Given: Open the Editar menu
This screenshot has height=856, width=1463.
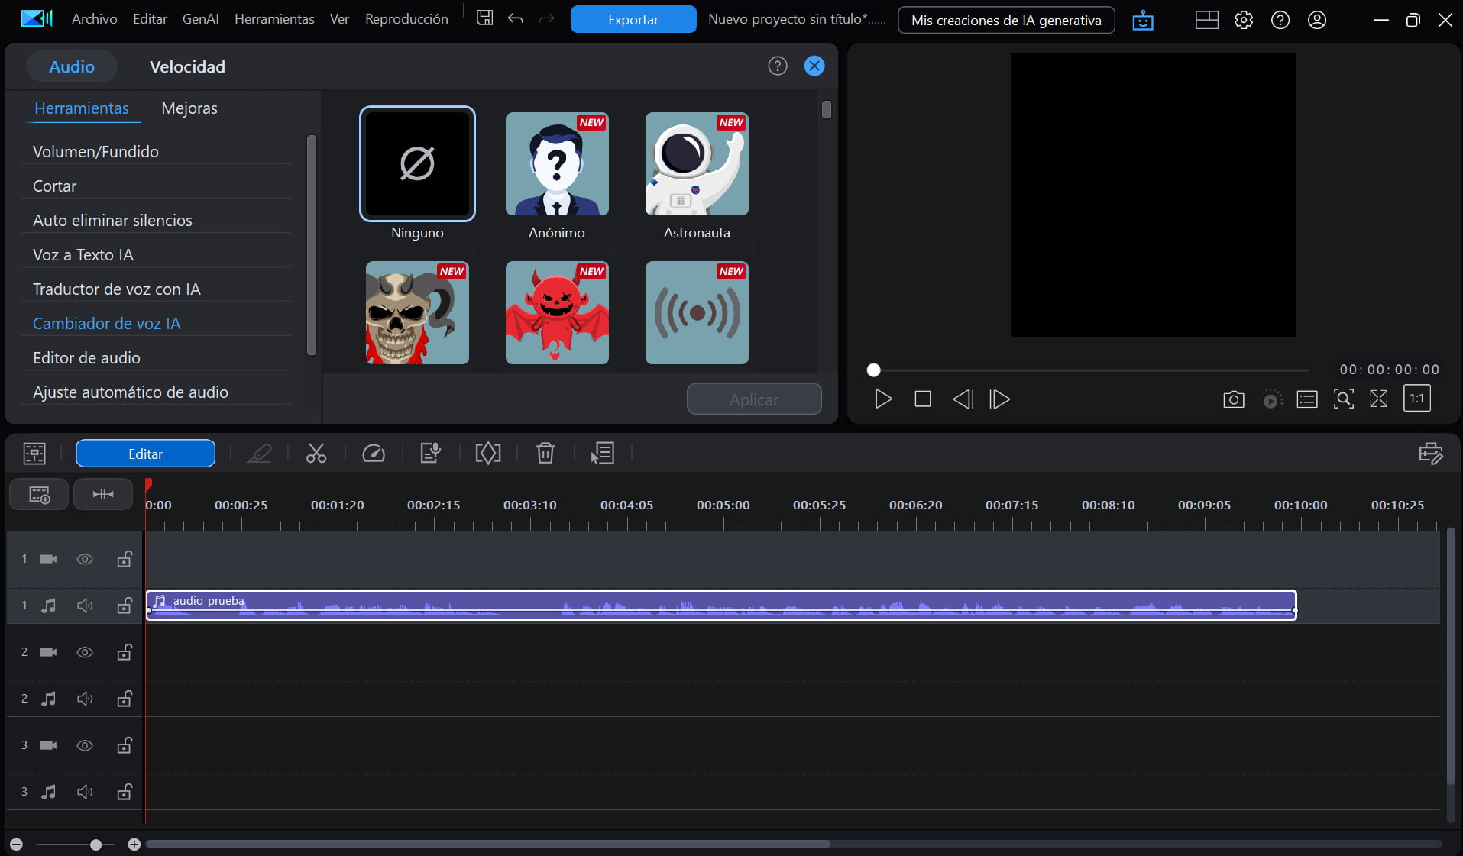Looking at the screenshot, I should pyautogui.click(x=150, y=19).
